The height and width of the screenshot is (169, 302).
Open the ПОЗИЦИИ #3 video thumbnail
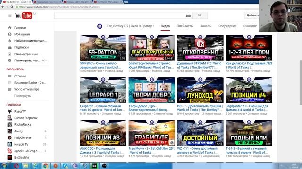(x=103, y=133)
